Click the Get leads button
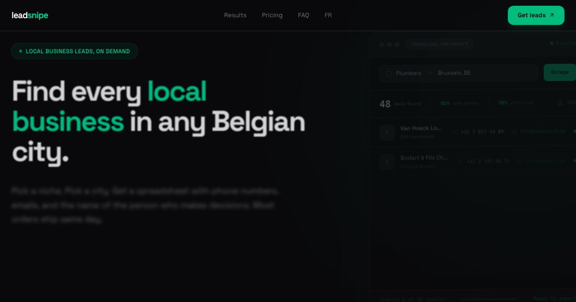Viewport: 576px width, 302px height. (531, 15)
